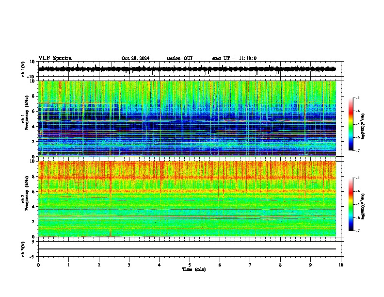The height and width of the screenshot is (297, 384).
Task: Click time axis tick label "9"
Action: point(310,265)
